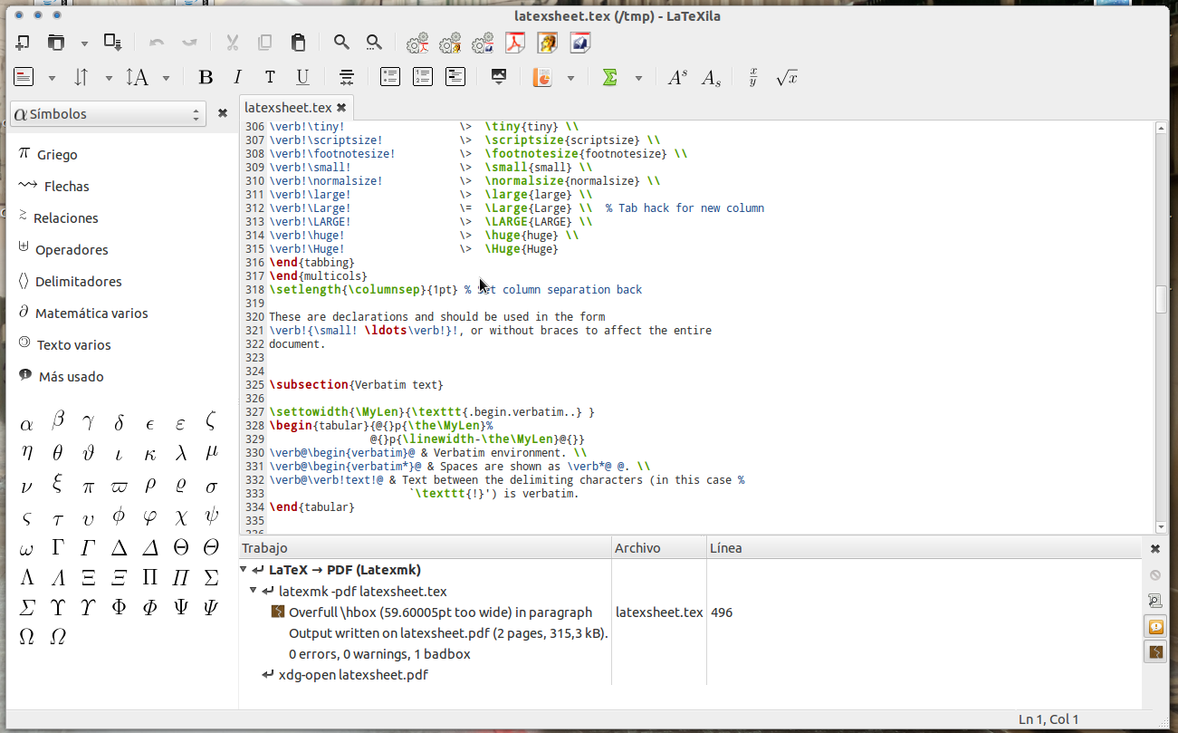This screenshot has height=733, width=1178.
Task: Show build details with the scroll icon
Action: 1155,600
